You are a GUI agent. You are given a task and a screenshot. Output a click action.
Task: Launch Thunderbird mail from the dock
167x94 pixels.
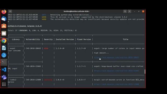point(4,19)
